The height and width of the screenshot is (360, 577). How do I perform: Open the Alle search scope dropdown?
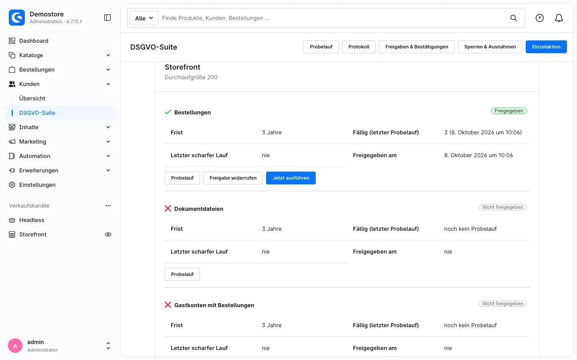click(144, 18)
